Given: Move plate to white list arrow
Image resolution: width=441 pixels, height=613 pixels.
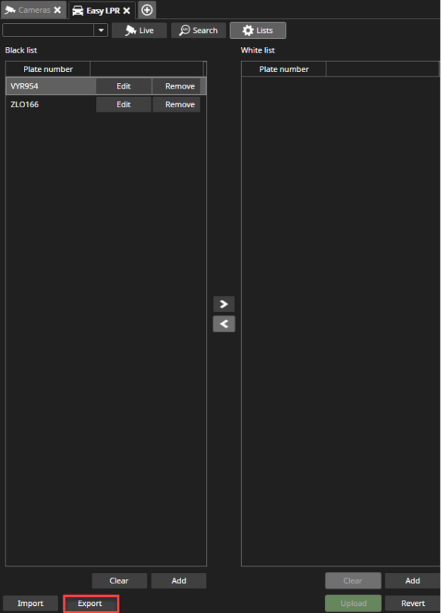Looking at the screenshot, I should pos(224,304).
